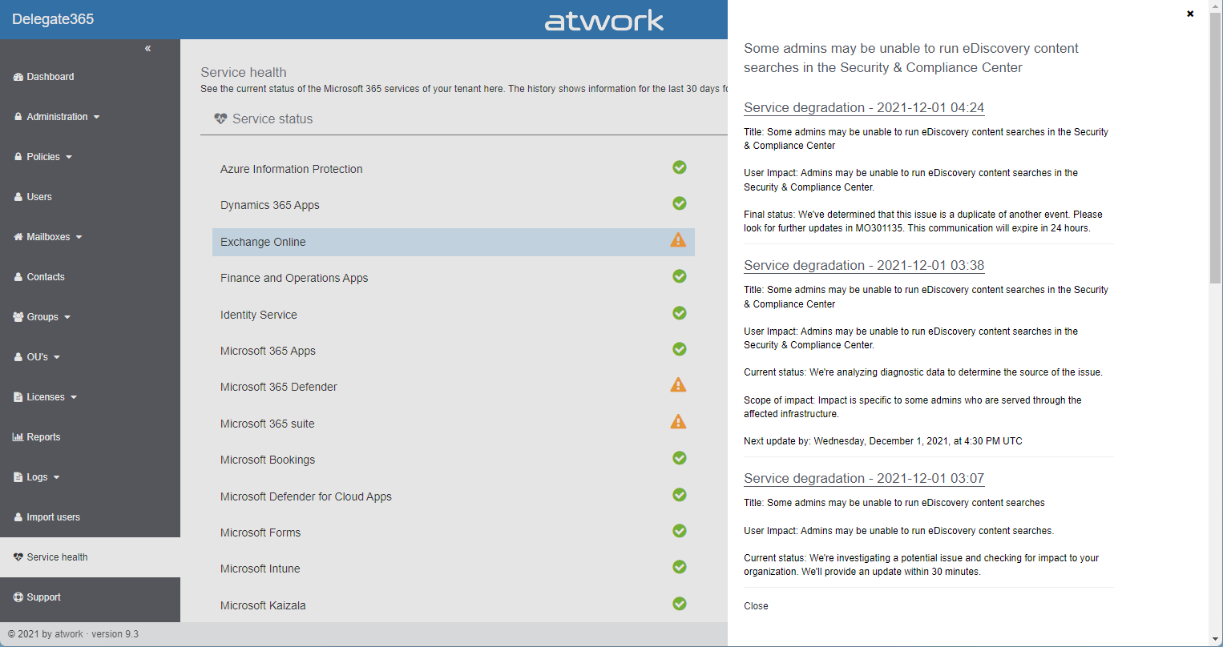Click the Microsoft Forms green check icon
Viewport: 1223px width, 647px height.
680,531
